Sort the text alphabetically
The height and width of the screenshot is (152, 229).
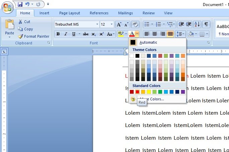click(x=197, y=24)
